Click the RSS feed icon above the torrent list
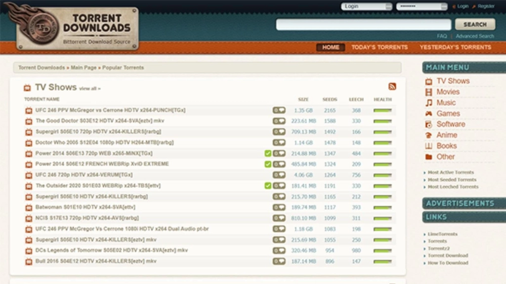Screen dimensions: 506x284 (x=392, y=86)
